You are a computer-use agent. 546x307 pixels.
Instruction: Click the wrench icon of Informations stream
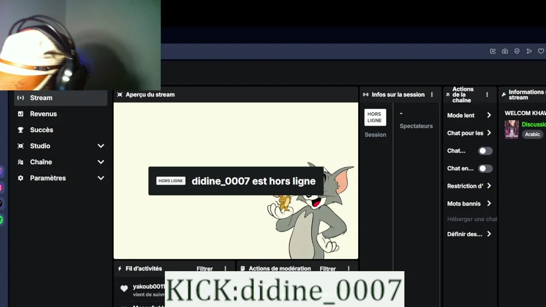click(x=504, y=95)
